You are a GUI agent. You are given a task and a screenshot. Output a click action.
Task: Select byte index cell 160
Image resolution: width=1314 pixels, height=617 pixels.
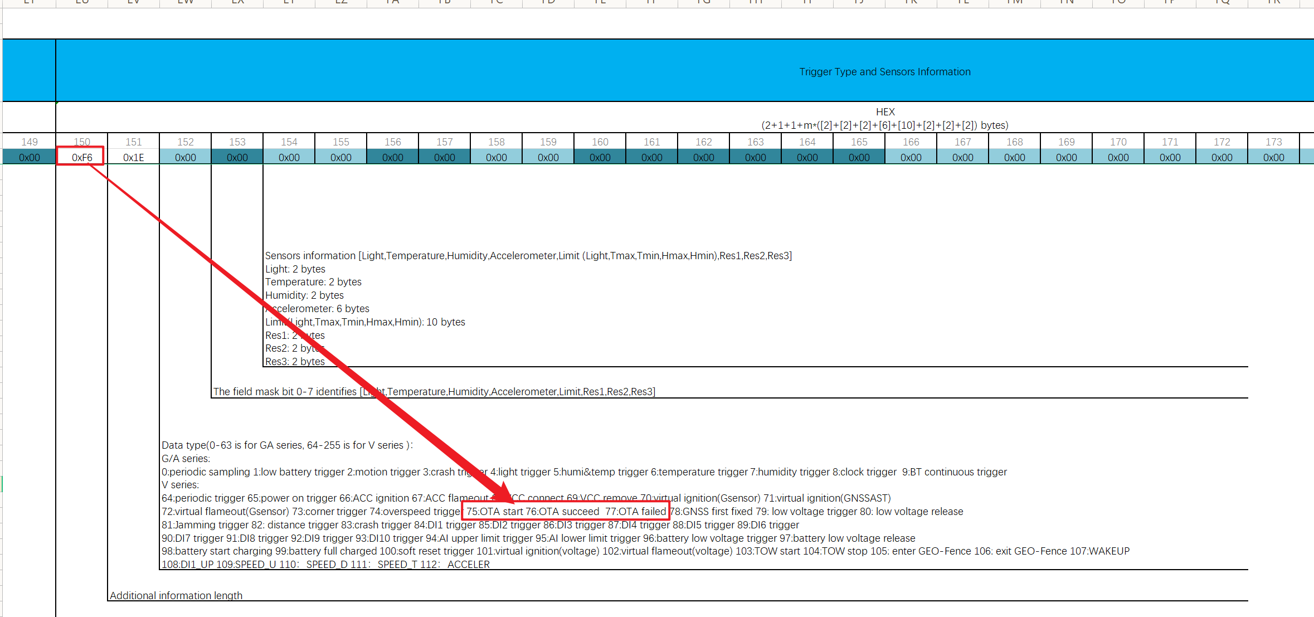[x=600, y=142]
